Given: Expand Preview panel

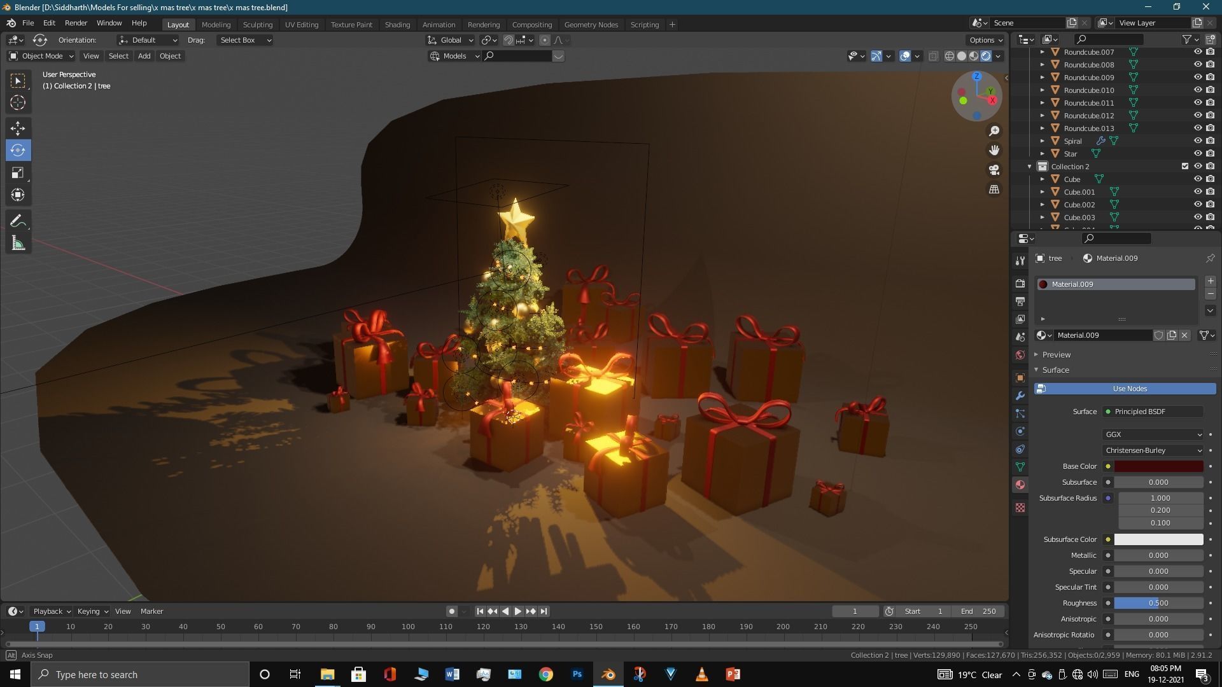Looking at the screenshot, I should [x=1057, y=354].
